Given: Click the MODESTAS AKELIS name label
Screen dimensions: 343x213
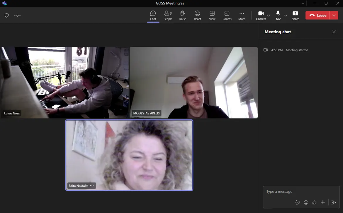Looking at the screenshot, I should (146, 113).
